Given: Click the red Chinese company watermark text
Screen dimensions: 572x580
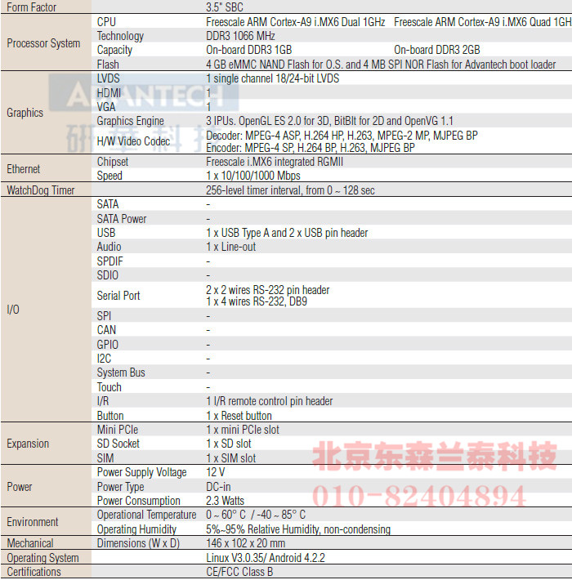Looking at the screenshot, I should [435, 457].
